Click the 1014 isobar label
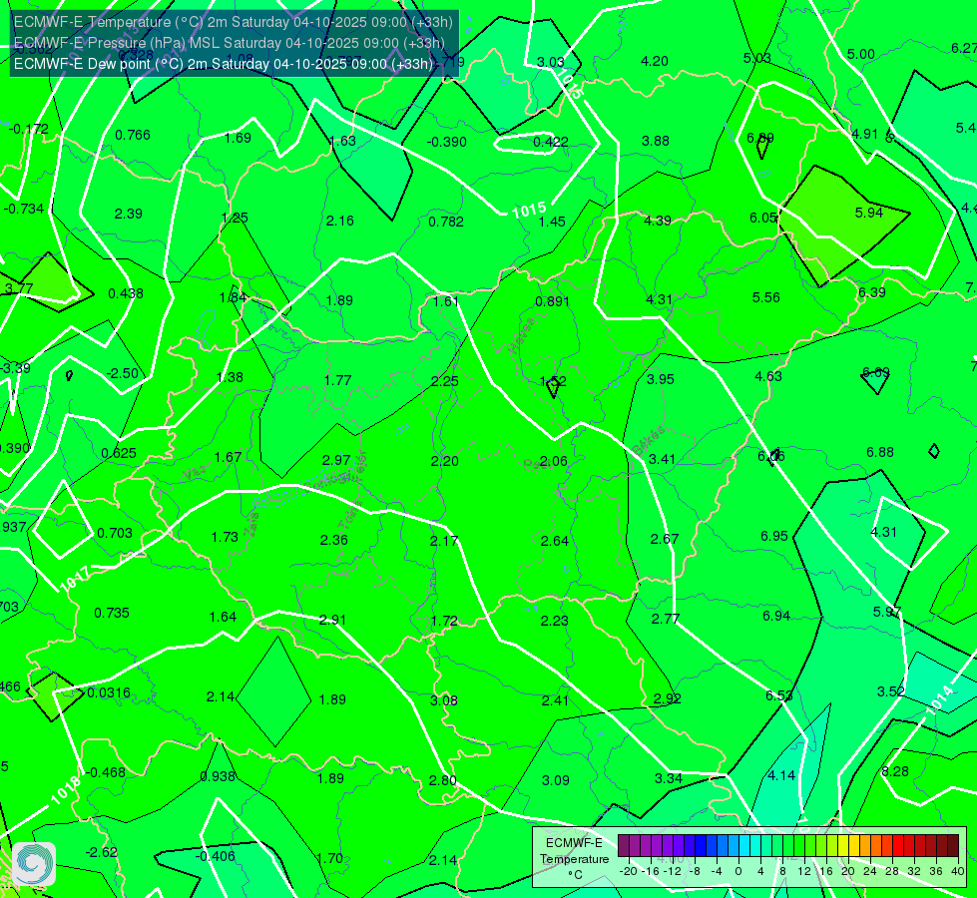Image resolution: width=977 pixels, height=898 pixels. [940, 699]
